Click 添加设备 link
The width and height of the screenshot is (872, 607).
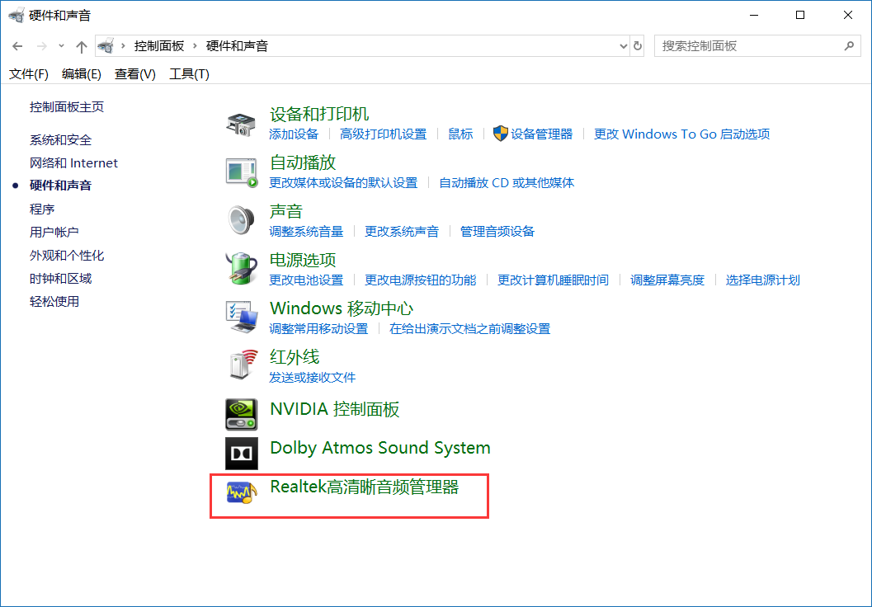click(x=294, y=134)
